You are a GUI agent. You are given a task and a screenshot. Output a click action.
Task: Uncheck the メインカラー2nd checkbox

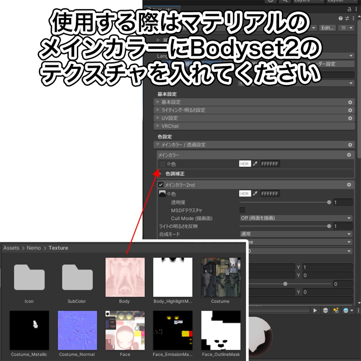pyautogui.click(x=161, y=184)
